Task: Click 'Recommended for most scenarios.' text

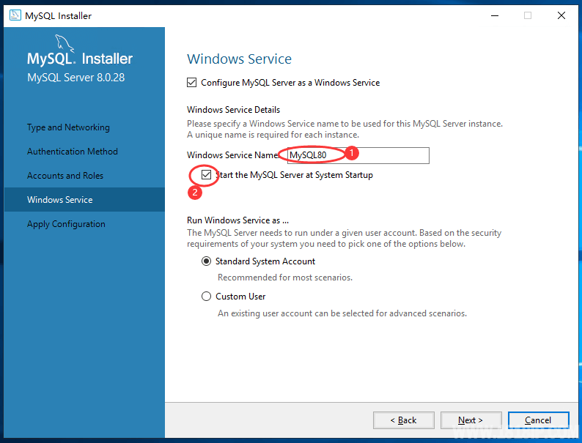Action: 285,278
